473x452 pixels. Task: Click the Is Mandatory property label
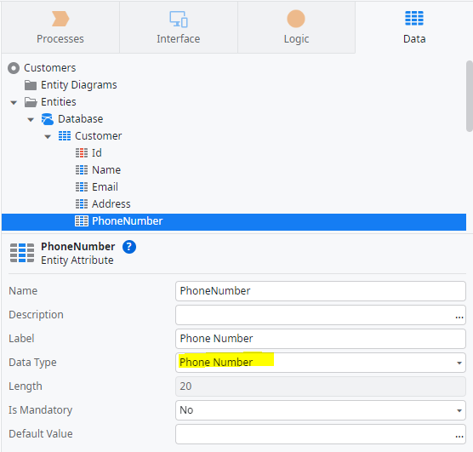tap(41, 410)
